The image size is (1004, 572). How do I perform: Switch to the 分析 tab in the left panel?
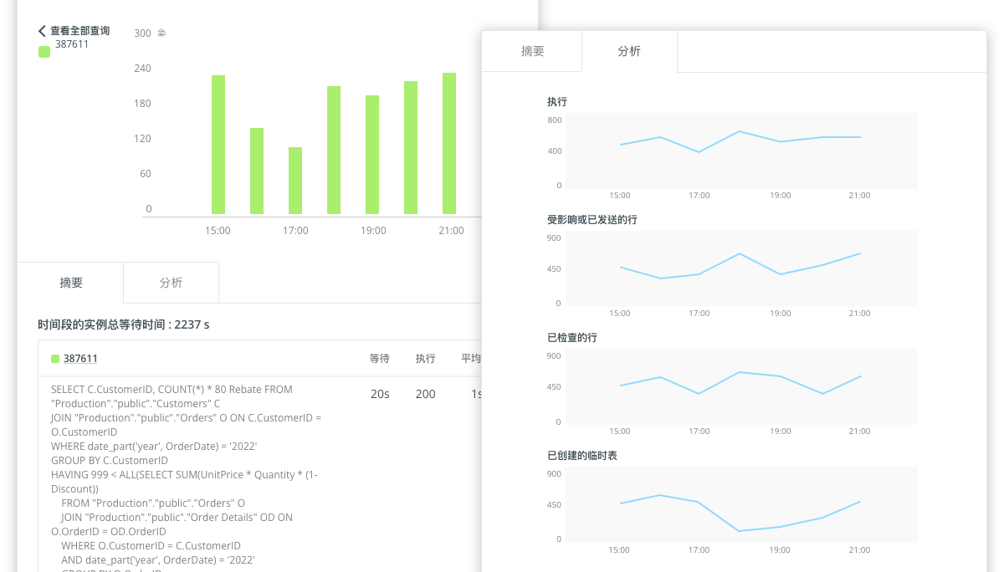pyautogui.click(x=171, y=283)
